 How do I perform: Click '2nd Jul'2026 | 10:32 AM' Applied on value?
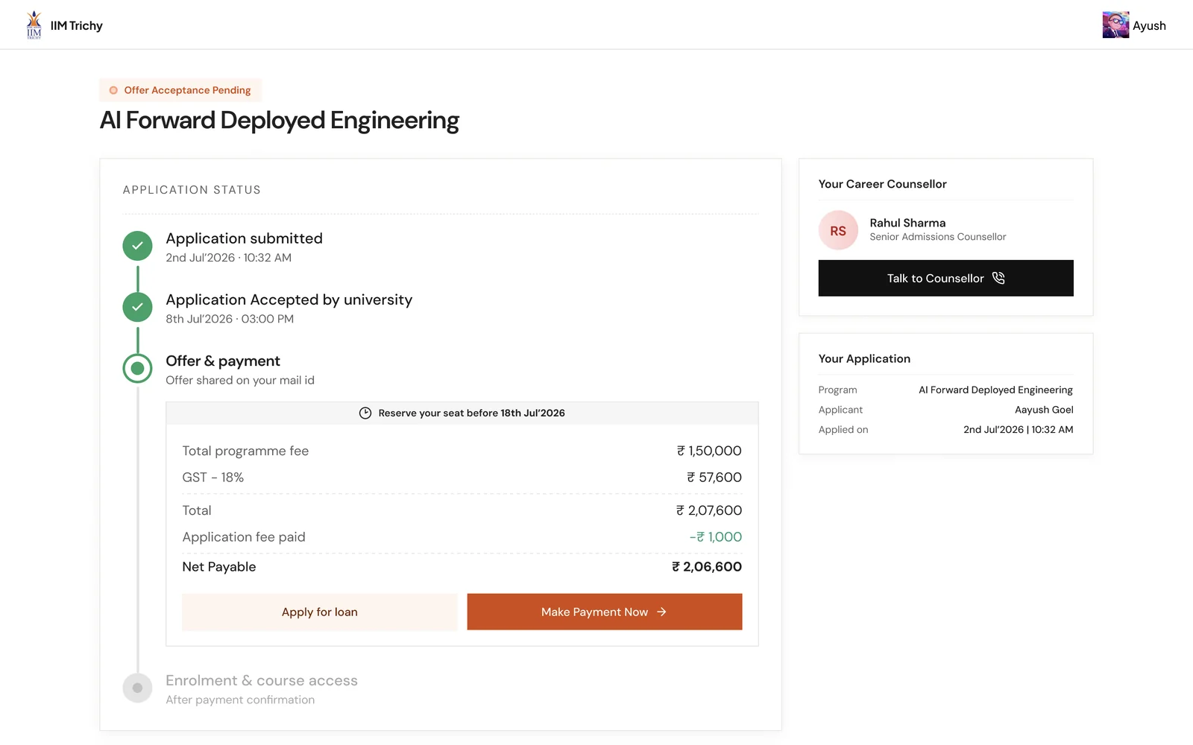(1019, 430)
